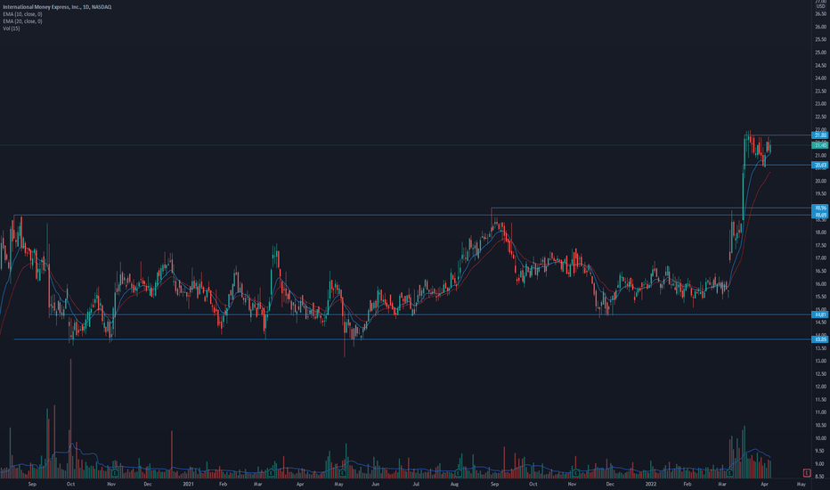Viewport: 830px width, 490px height.
Task: Click the 26.00 price axis label
Action: click(x=820, y=27)
